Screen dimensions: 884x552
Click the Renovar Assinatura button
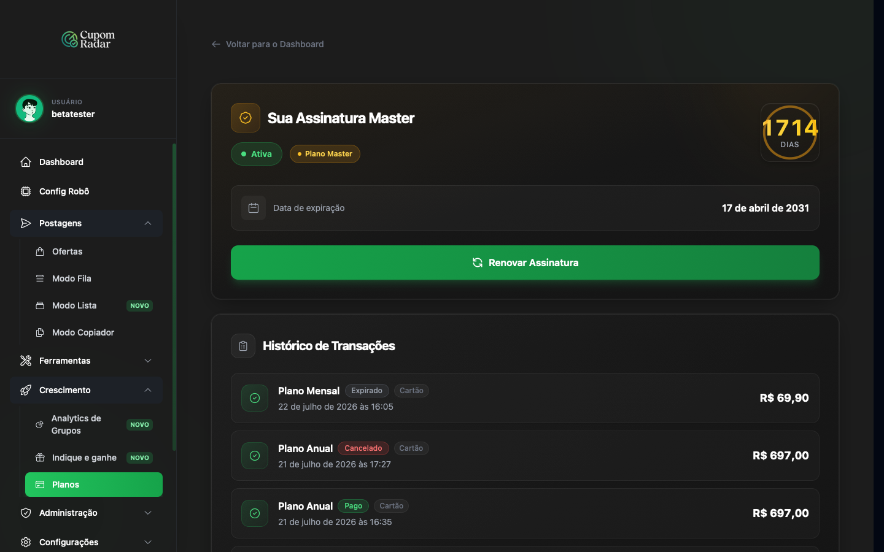525,263
